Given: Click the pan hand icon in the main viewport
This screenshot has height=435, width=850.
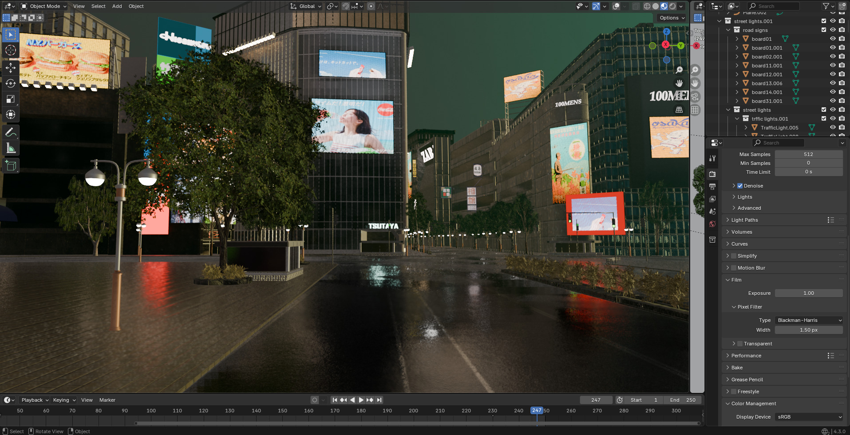Looking at the screenshot, I should 679,83.
